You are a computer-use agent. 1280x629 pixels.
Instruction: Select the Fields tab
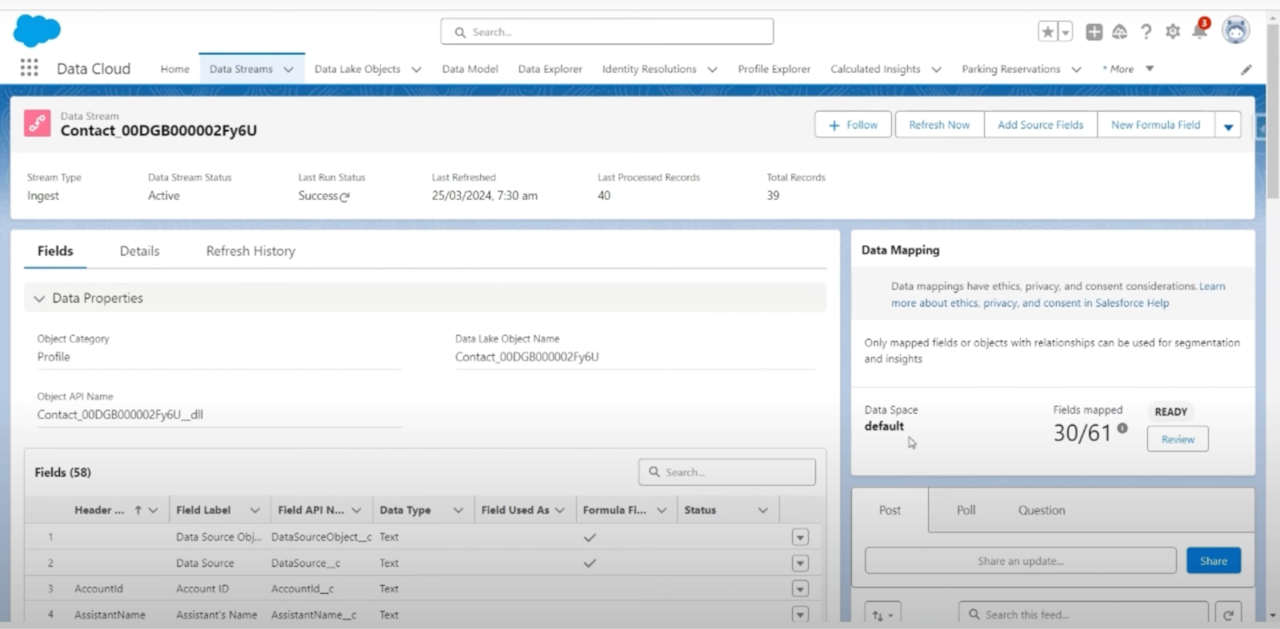pos(55,251)
